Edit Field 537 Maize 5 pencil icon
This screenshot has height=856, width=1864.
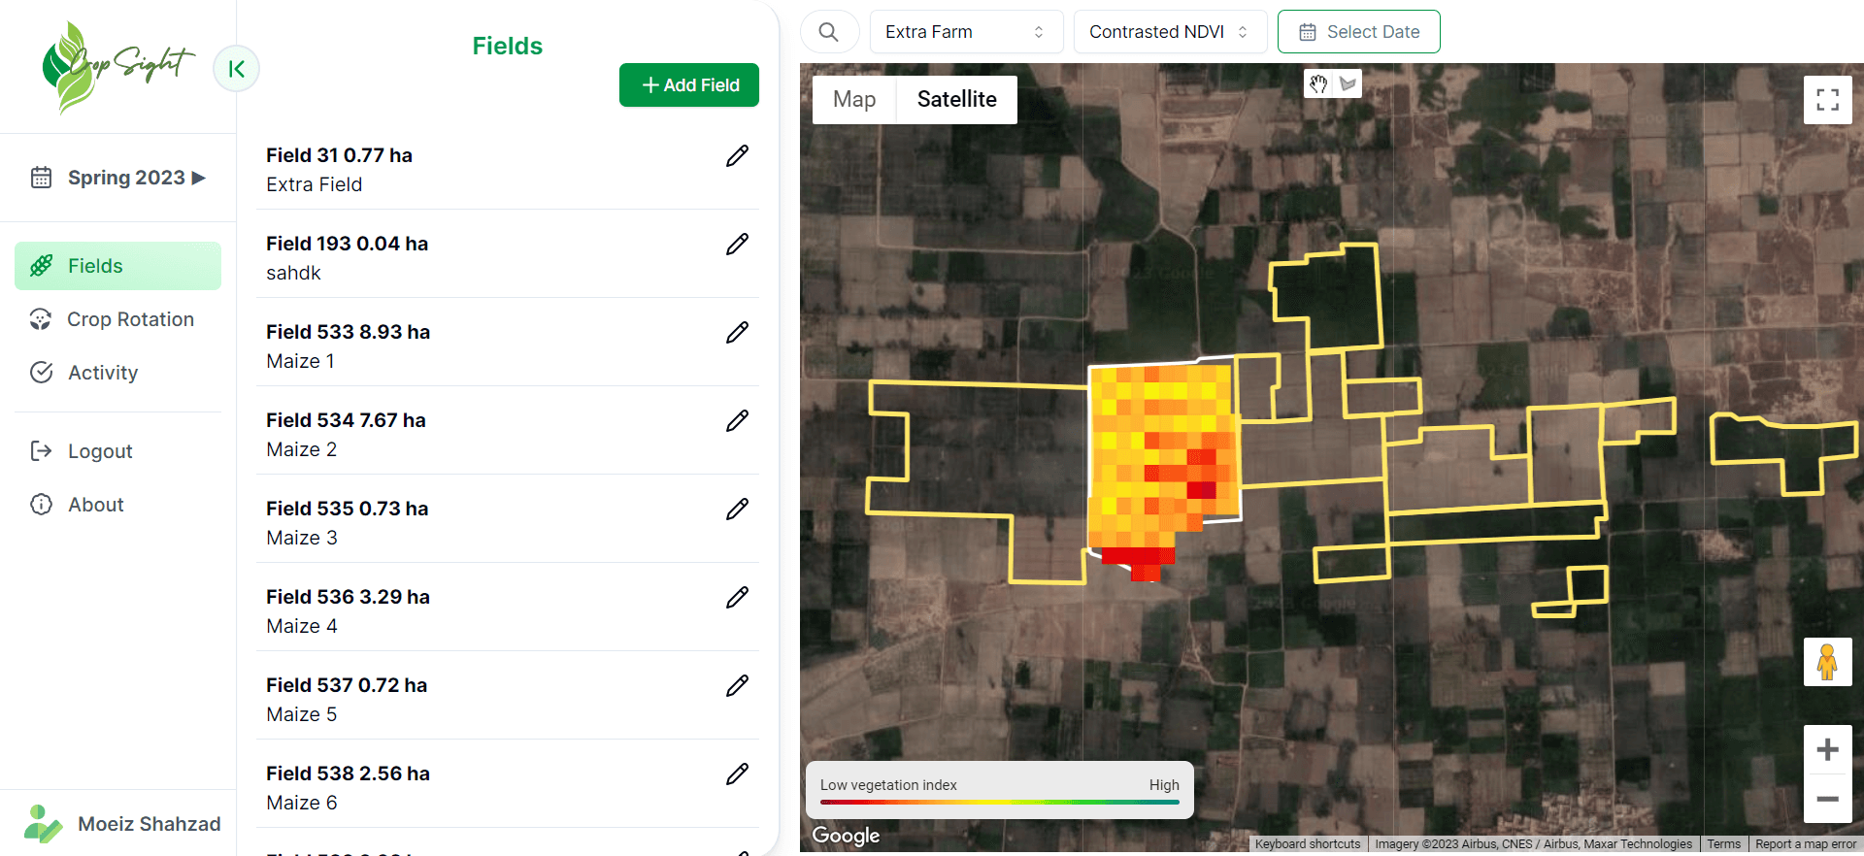click(737, 686)
